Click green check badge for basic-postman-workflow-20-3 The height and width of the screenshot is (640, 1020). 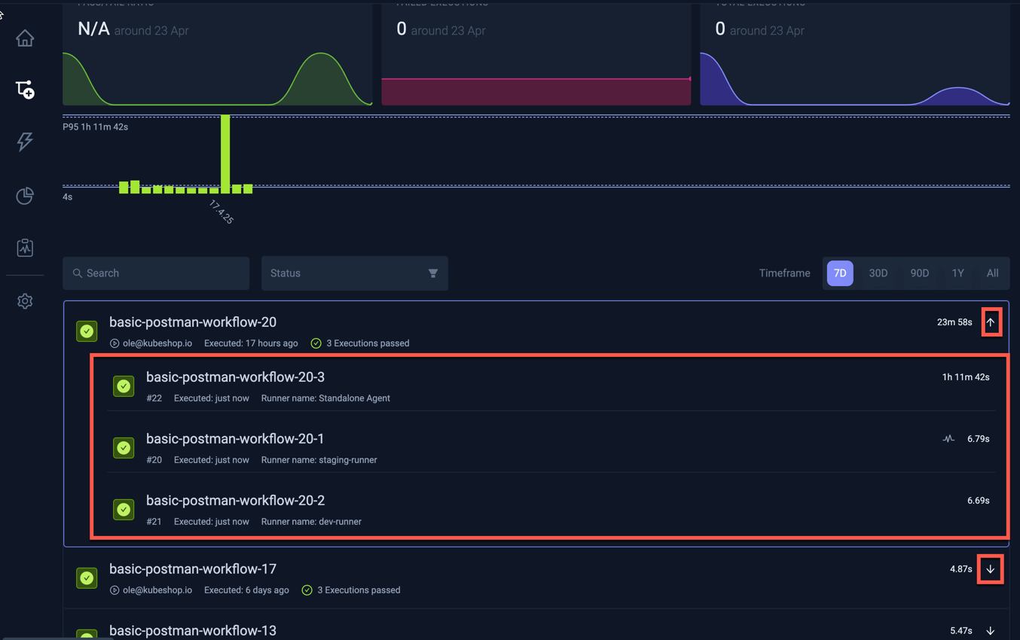tap(124, 386)
